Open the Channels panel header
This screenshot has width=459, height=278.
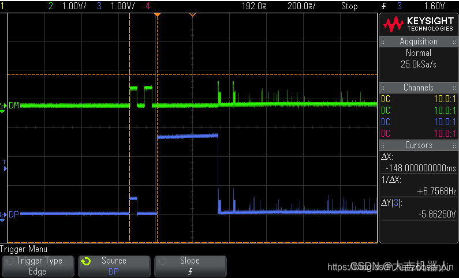(419, 88)
